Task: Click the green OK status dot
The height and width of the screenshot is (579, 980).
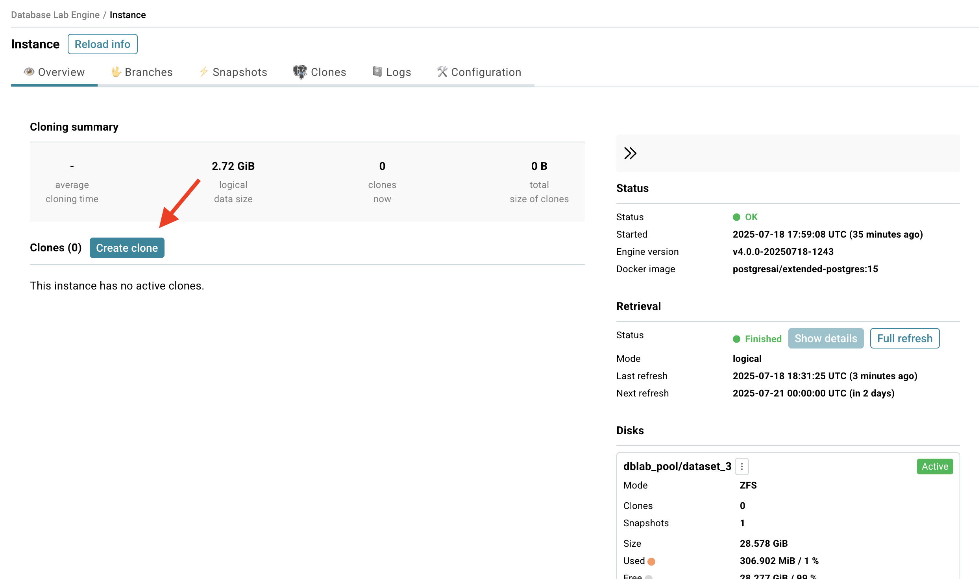Action: [x=736, y=217]
